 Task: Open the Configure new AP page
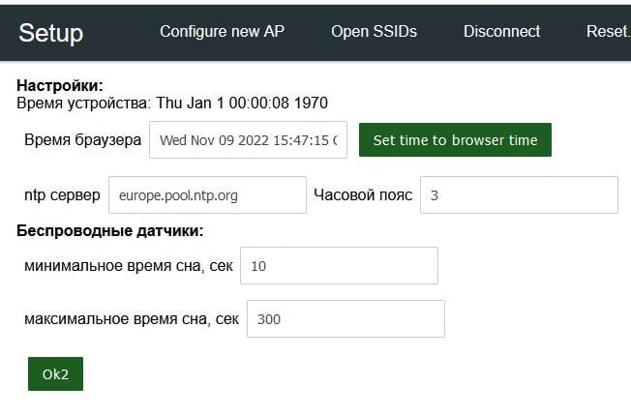223,31
